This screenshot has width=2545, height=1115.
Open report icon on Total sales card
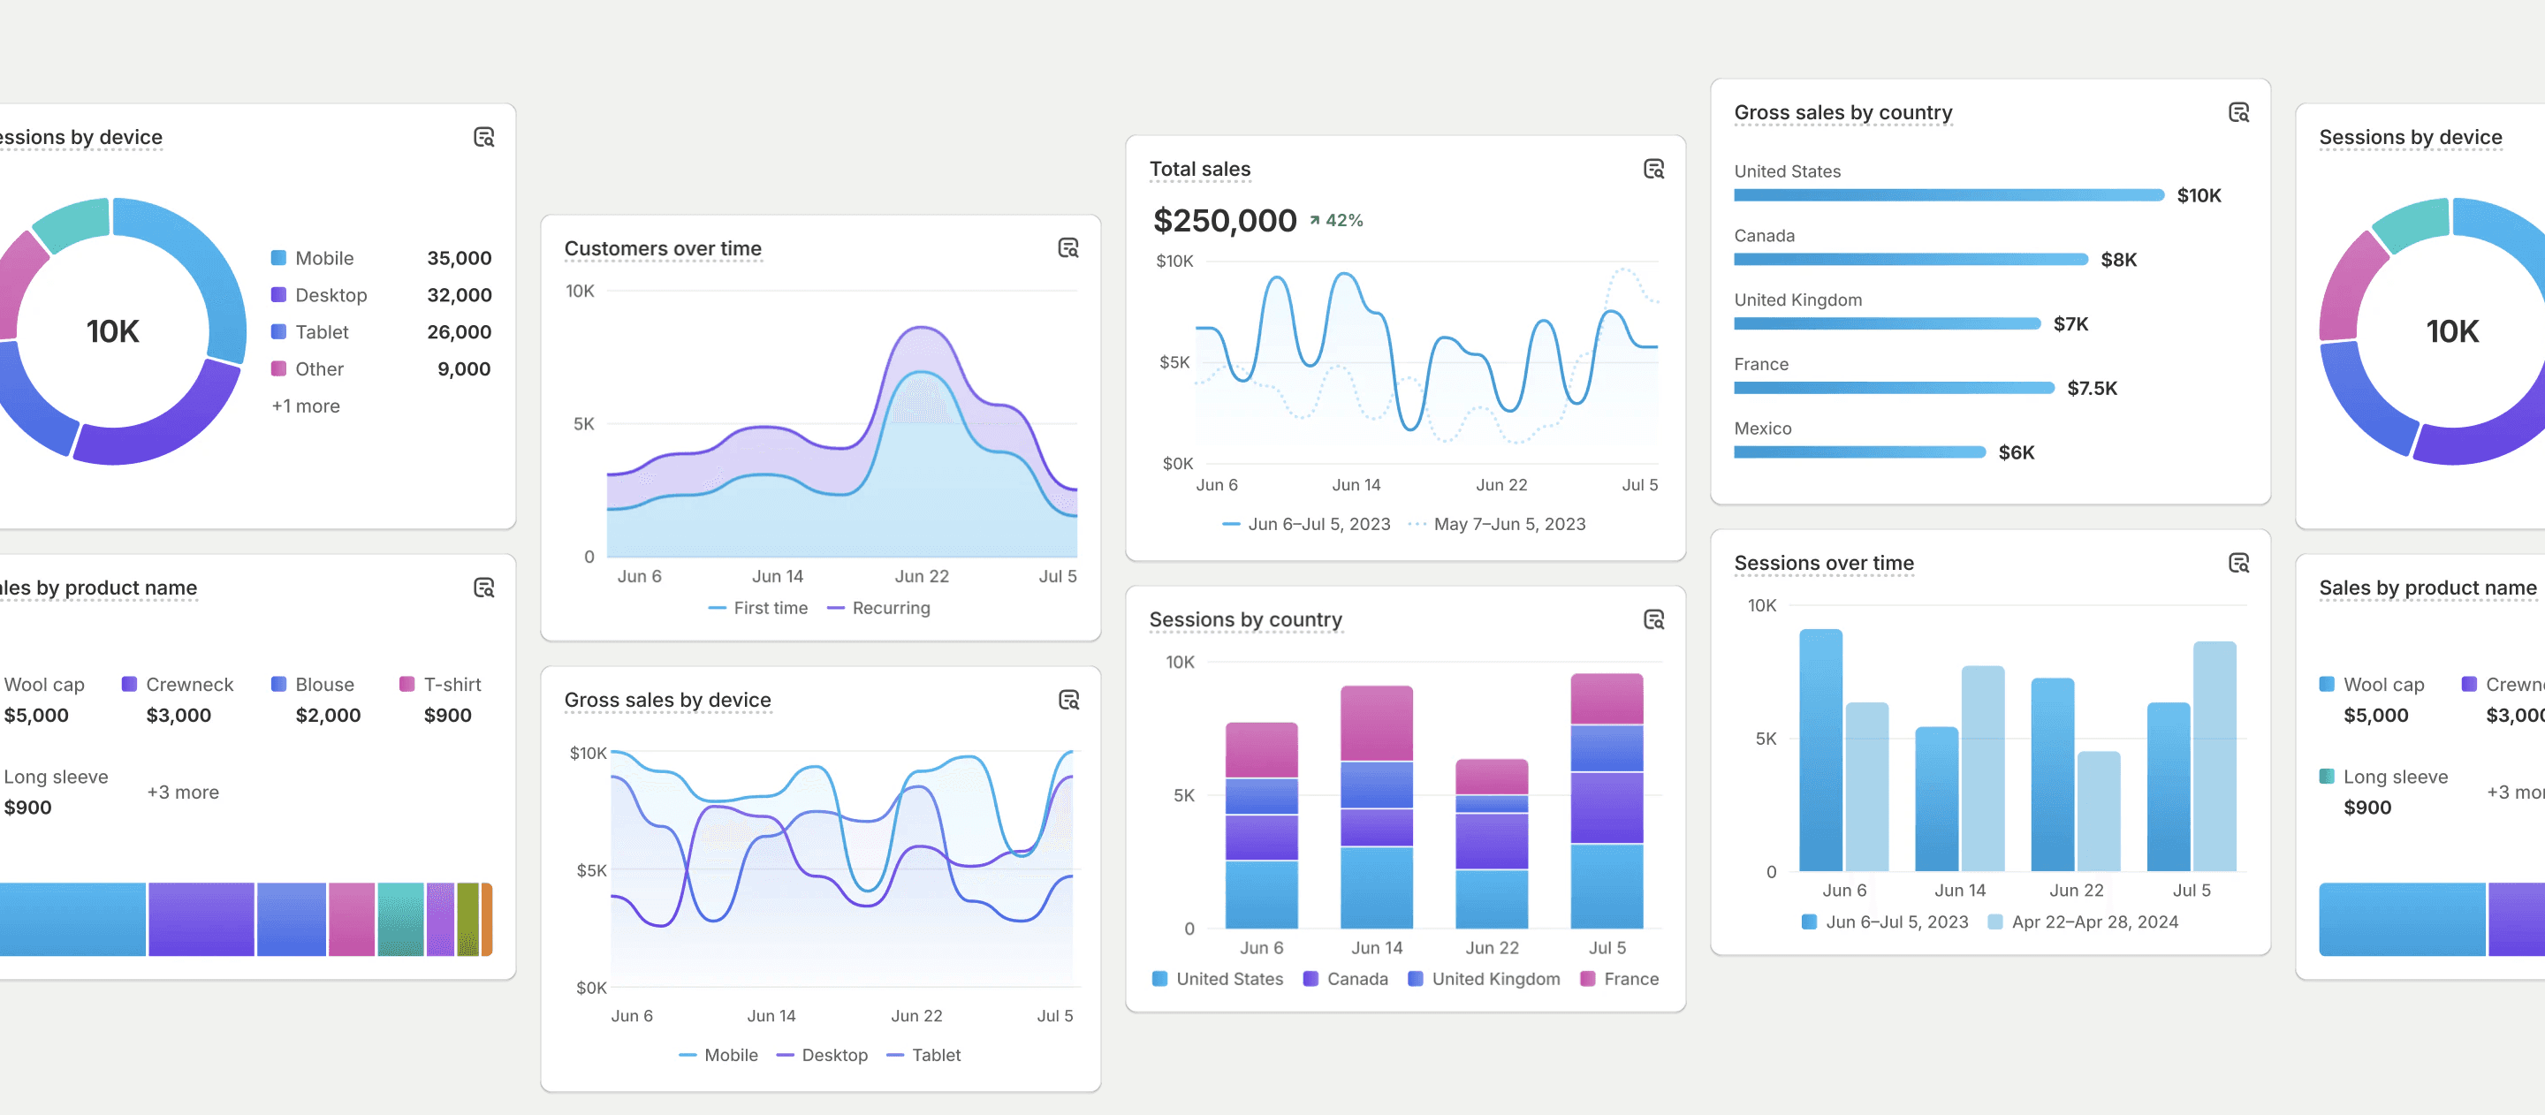click(x=1652, y=169)
